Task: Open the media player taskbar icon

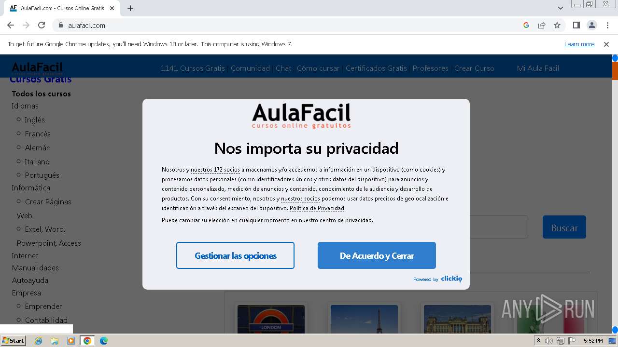Action: coord(71,341)
